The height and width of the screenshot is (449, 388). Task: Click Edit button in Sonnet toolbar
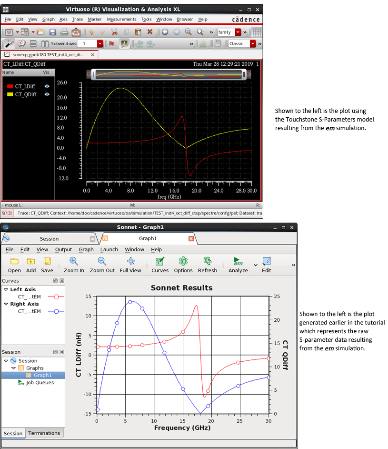pyautogui.click(x=267, y=265)
